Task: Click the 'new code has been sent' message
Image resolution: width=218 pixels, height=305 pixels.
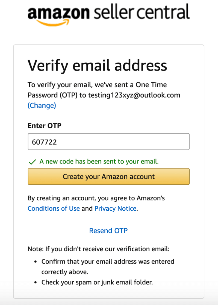Action: (x=99, y=162)
